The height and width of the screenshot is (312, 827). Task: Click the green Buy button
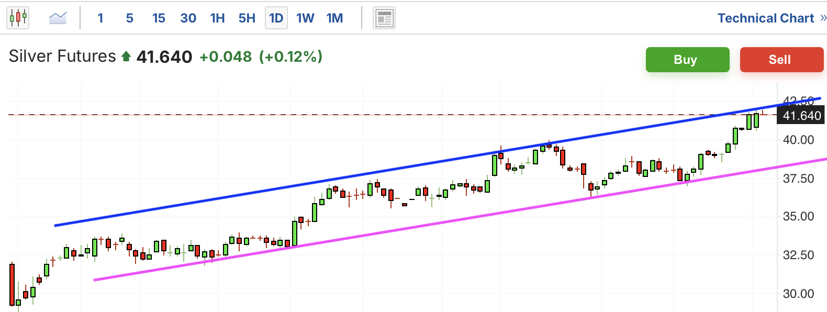click(687, 60)
